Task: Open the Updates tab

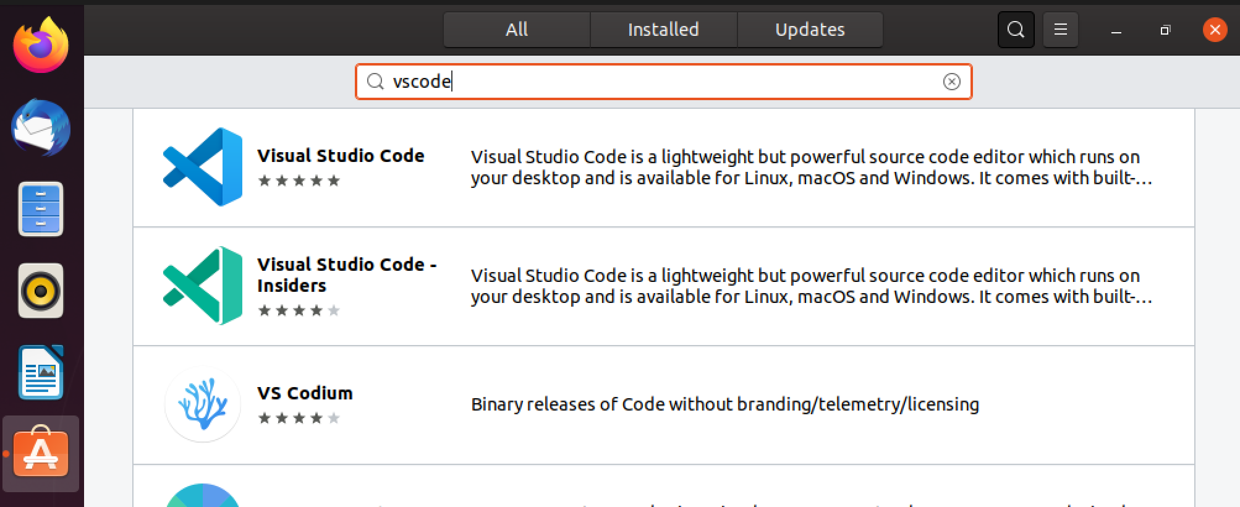Action: (810, 29)
